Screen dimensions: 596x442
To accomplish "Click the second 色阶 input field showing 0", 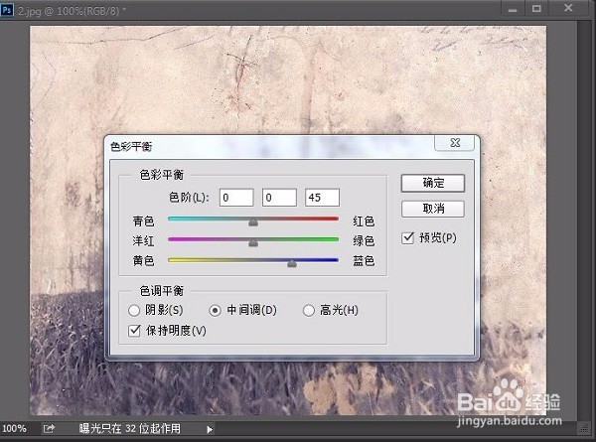I will pyautogui.click(x=279, y=198).
